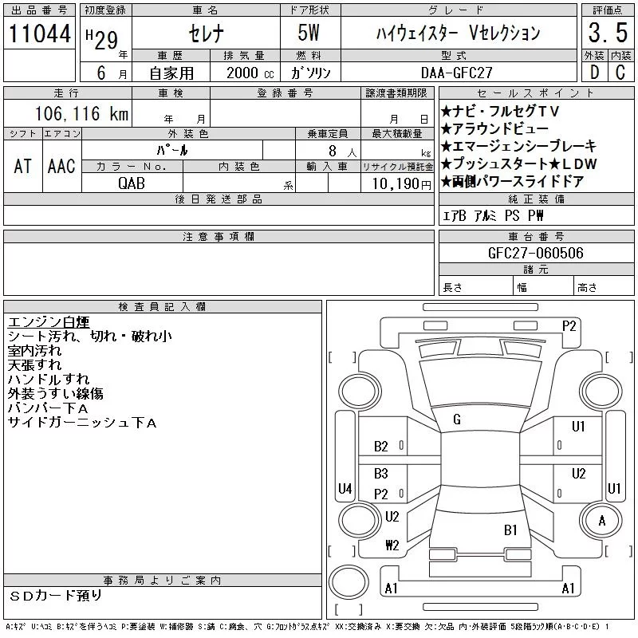
Task: Click the SDカード預り office notice
Action: tap(56, 596)
